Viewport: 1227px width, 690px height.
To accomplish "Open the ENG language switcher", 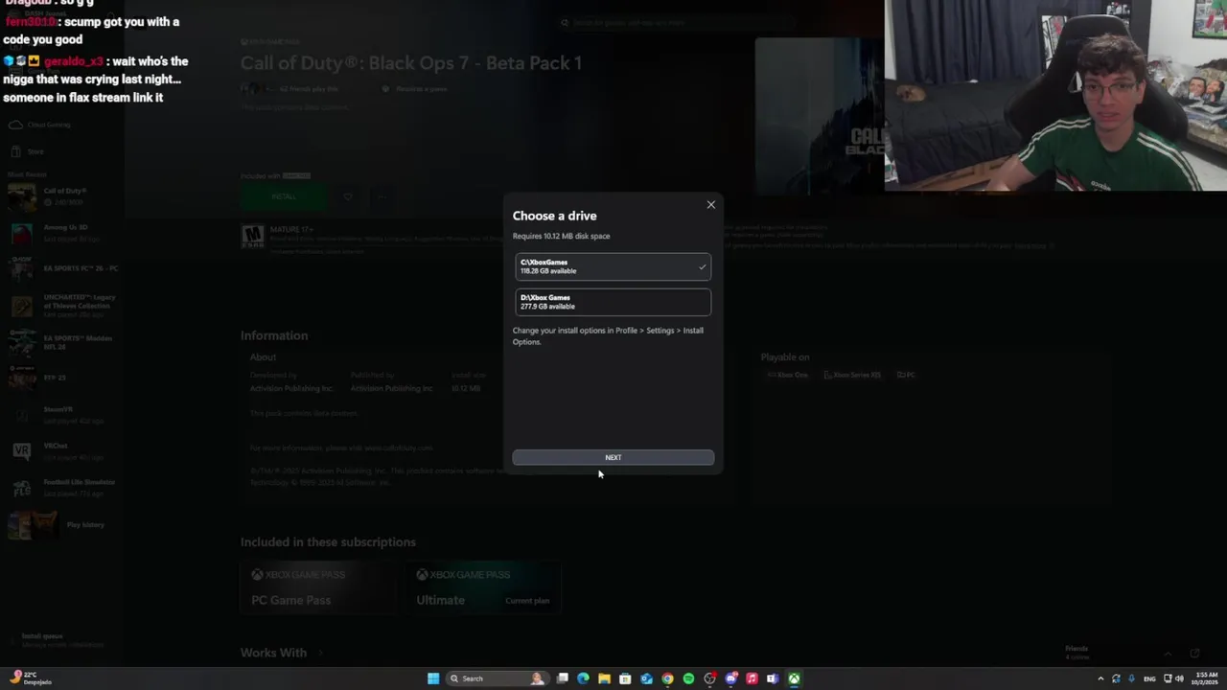I will click(x=1149, y=678).
